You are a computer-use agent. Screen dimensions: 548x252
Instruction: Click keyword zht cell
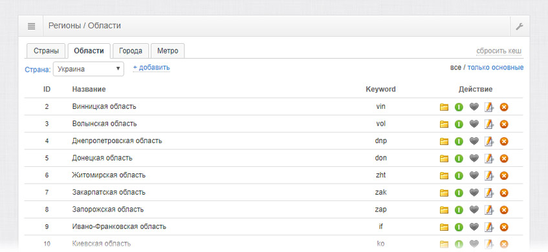coord(380,175)
